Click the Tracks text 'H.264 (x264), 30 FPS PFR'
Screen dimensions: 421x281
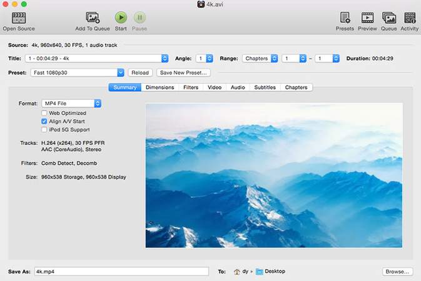click(73, 142)
